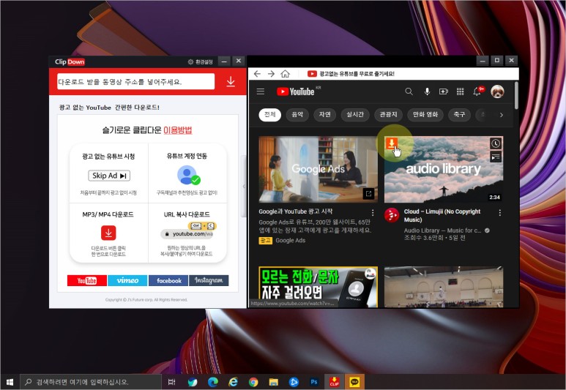The width and height of the screenshot is (566, 390).
Task: Click the vimeo site badge
Action: [128, 280]
